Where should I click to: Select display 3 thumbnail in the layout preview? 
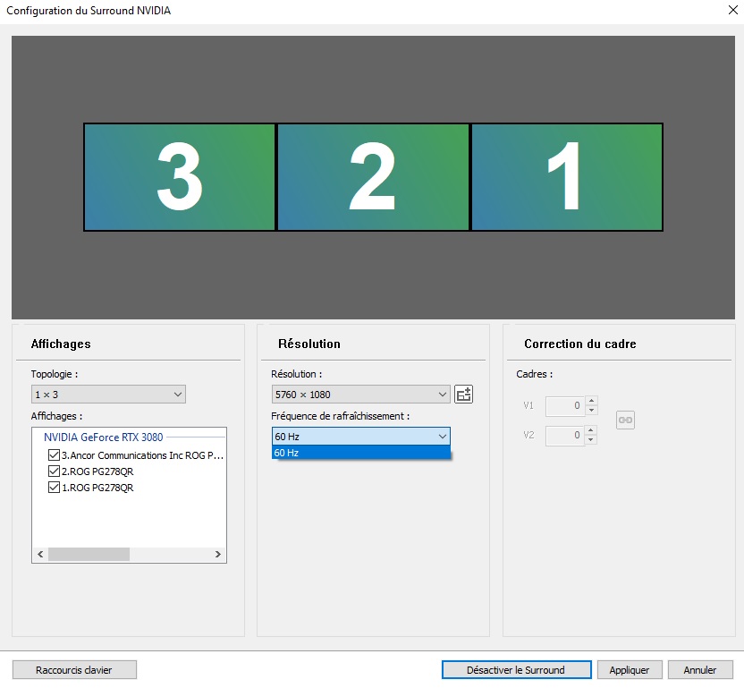click(180, 177)
